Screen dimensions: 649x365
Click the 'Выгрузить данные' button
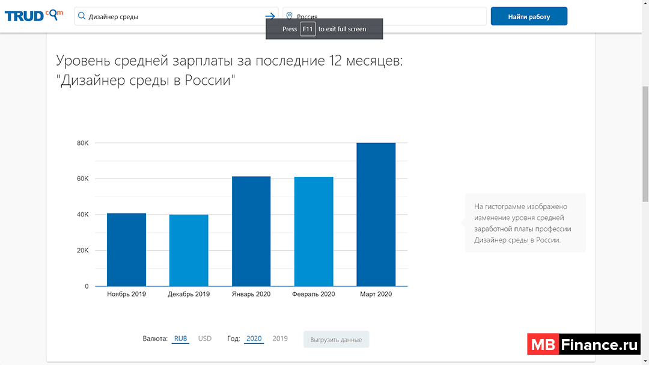point(336,339)
